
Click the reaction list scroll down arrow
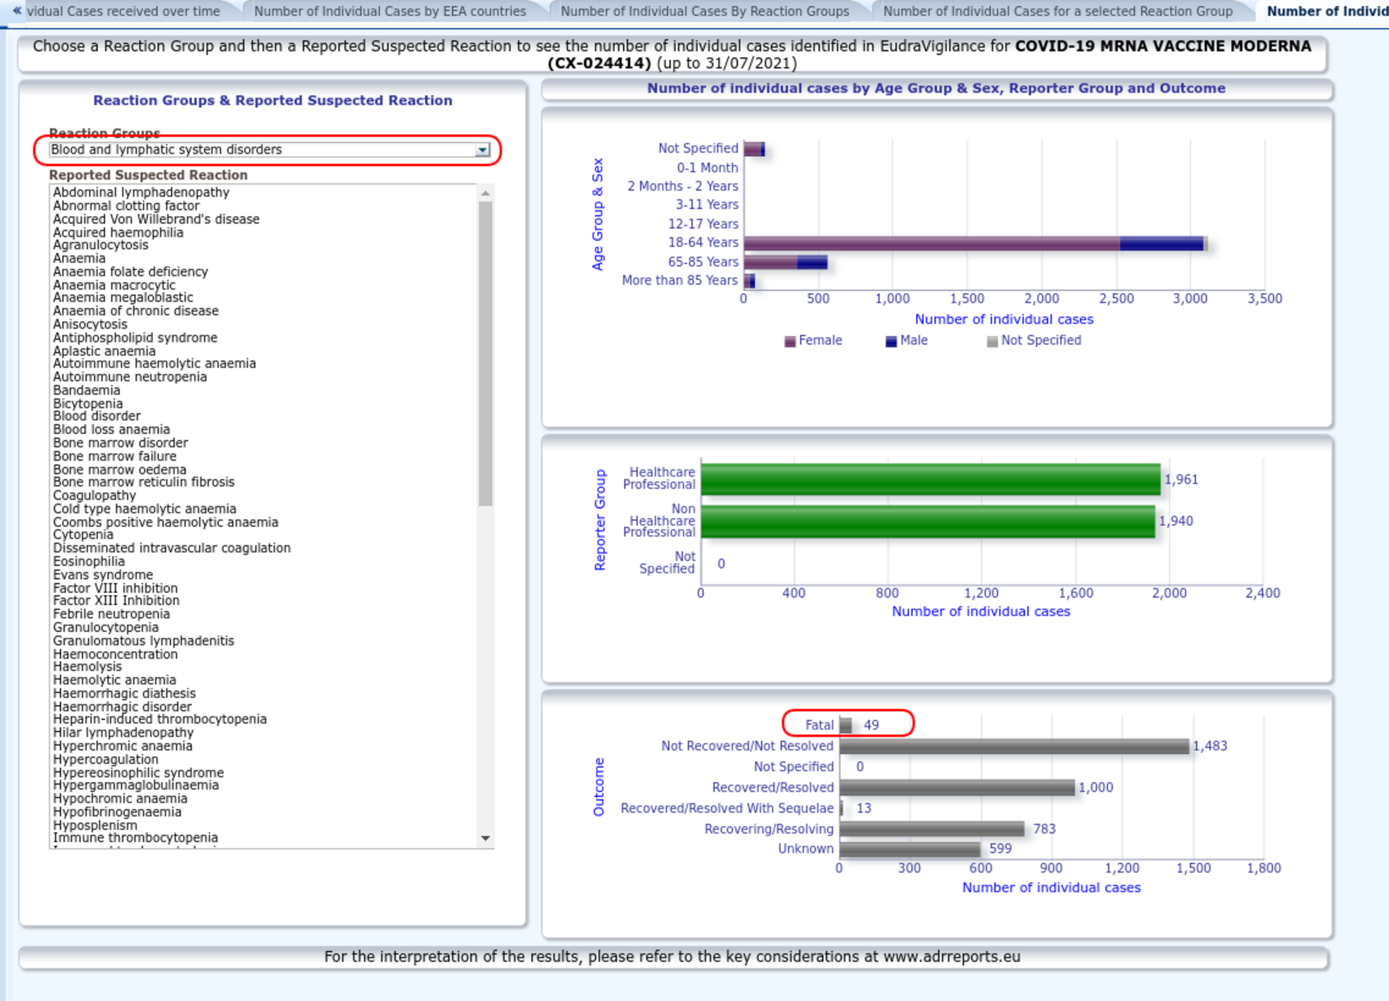pyautogui.click(x=485, y=838)
